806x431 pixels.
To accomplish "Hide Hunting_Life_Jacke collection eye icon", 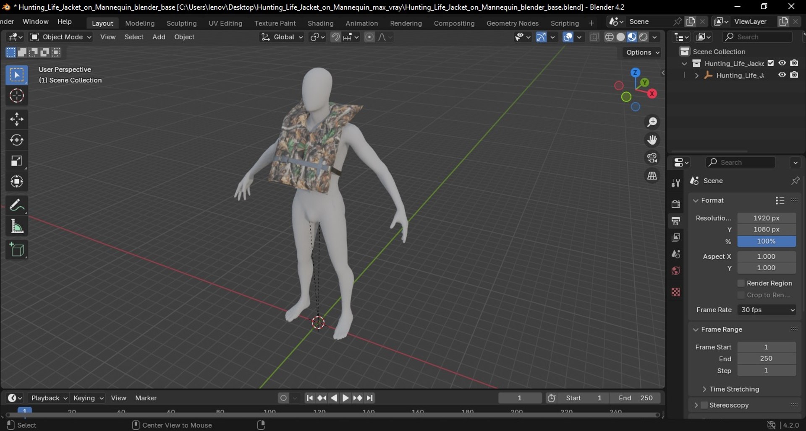I will click(782, 63).
